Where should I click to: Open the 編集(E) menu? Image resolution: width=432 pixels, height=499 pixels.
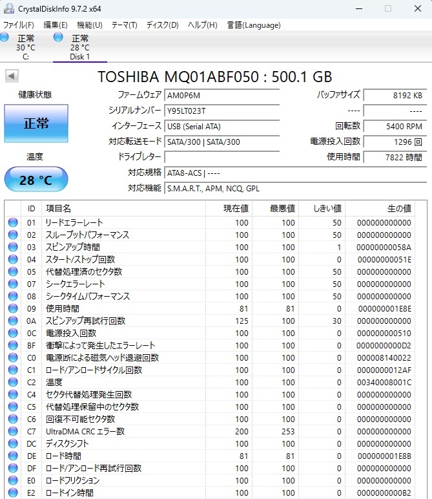point(56,25)
